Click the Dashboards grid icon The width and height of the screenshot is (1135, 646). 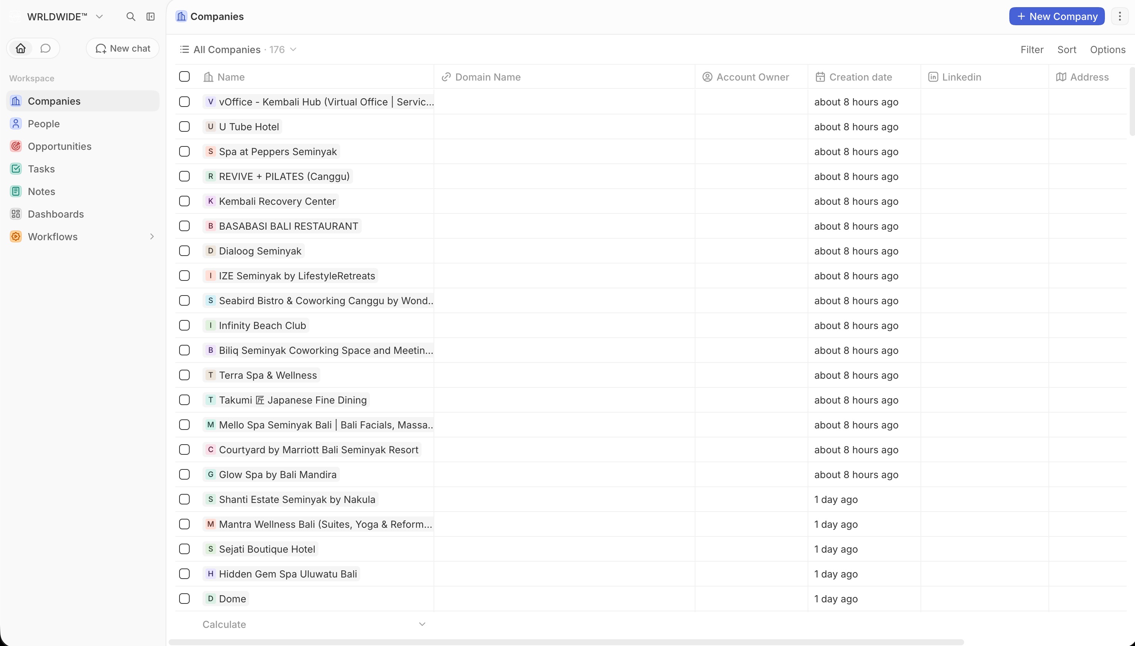16,214
